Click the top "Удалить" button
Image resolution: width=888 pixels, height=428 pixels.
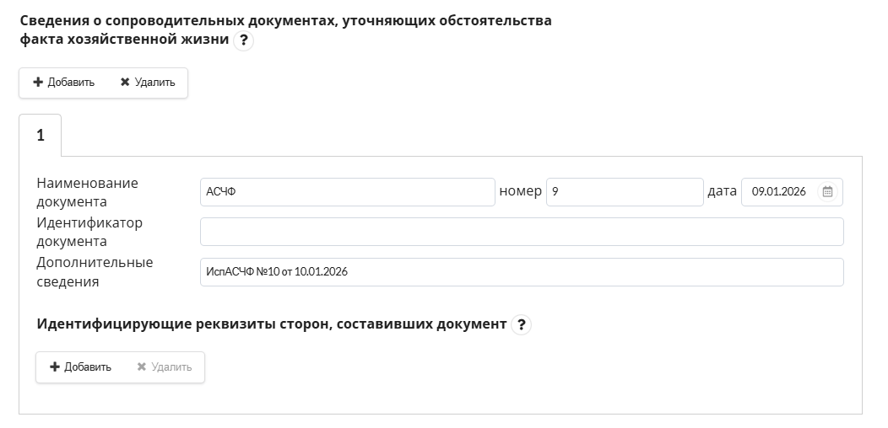(x=148, y=83)
